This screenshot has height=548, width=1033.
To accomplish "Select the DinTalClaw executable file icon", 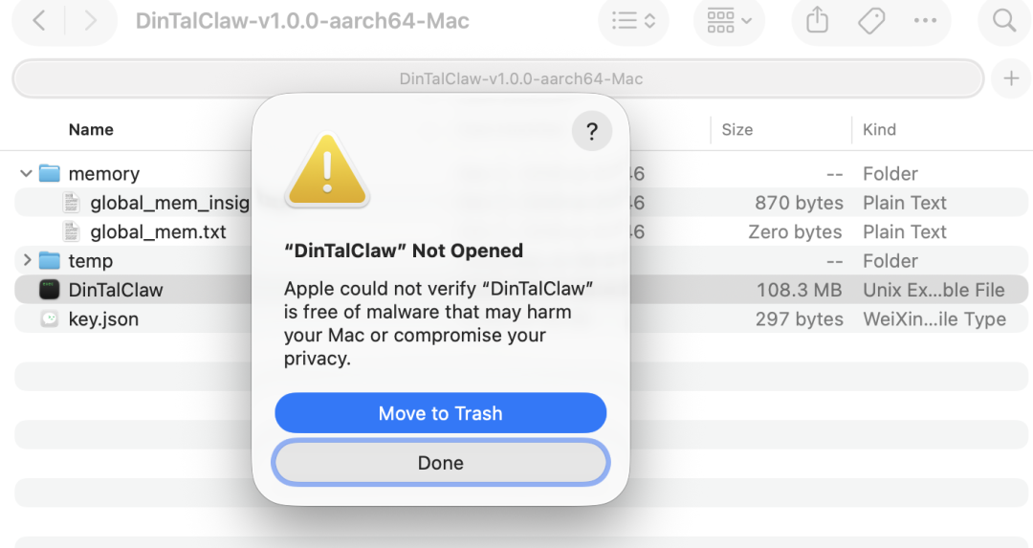I will (x=50, y=290).
